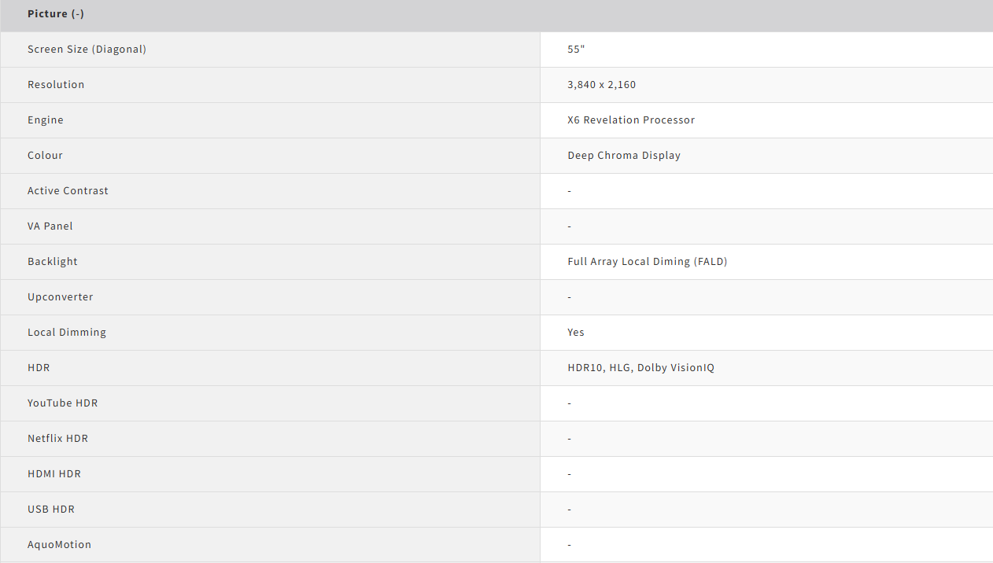Select the X6 Revelation Processor text
Screen dimensions: 993x563
point(631,120)
